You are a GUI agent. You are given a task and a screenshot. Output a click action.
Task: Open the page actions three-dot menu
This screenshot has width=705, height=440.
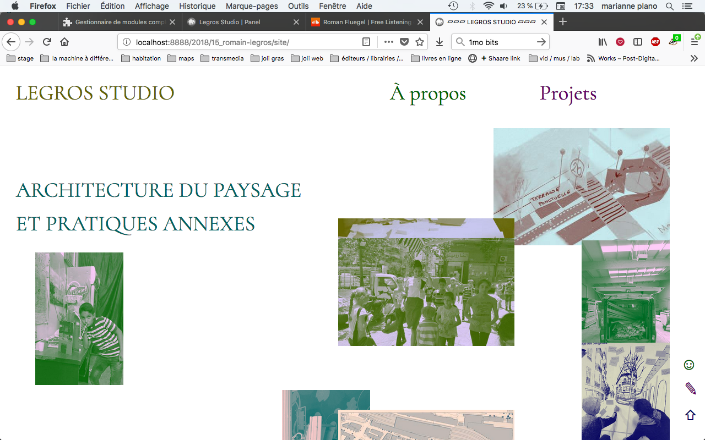389,42
